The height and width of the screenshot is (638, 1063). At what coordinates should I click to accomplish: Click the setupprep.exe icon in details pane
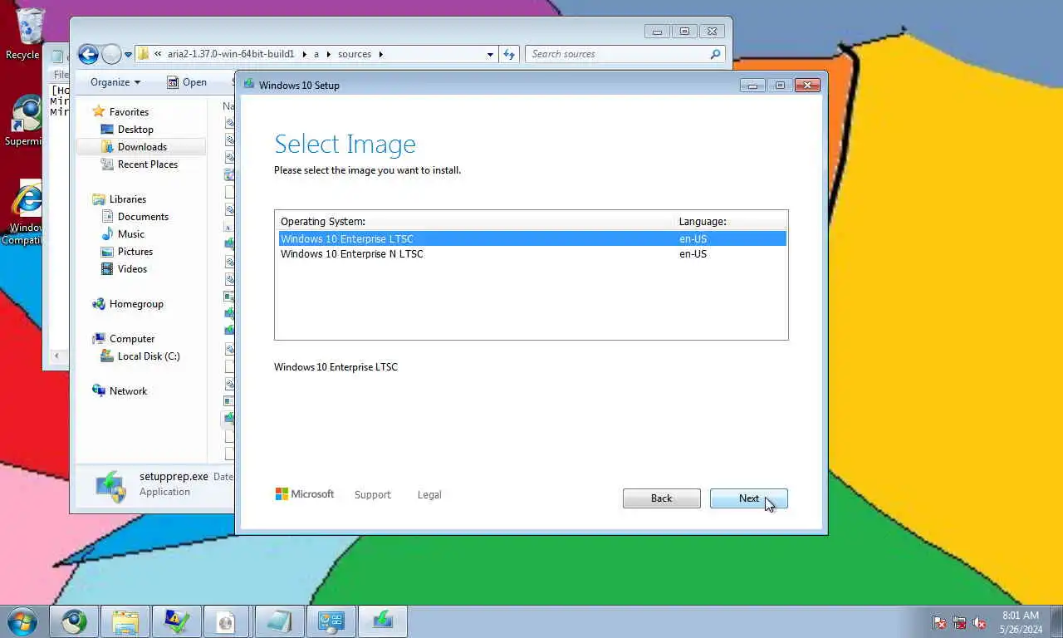coord(110,486)
